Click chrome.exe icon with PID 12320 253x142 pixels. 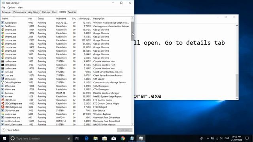[x=3, y=40]
